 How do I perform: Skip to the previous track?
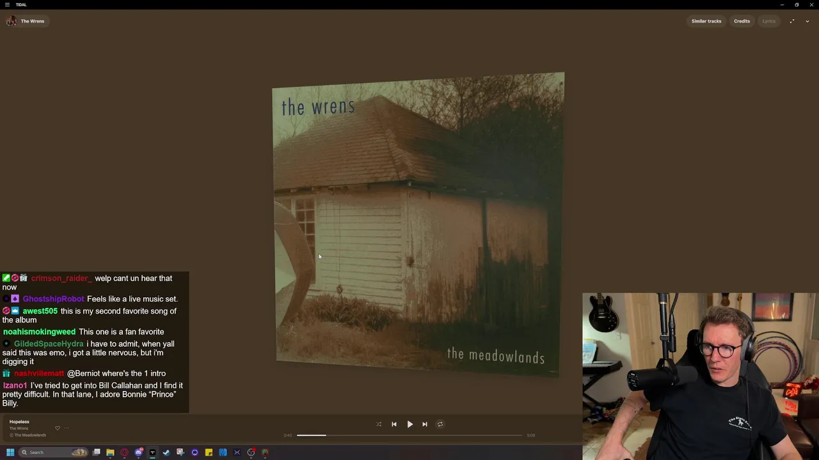point(394,424)
